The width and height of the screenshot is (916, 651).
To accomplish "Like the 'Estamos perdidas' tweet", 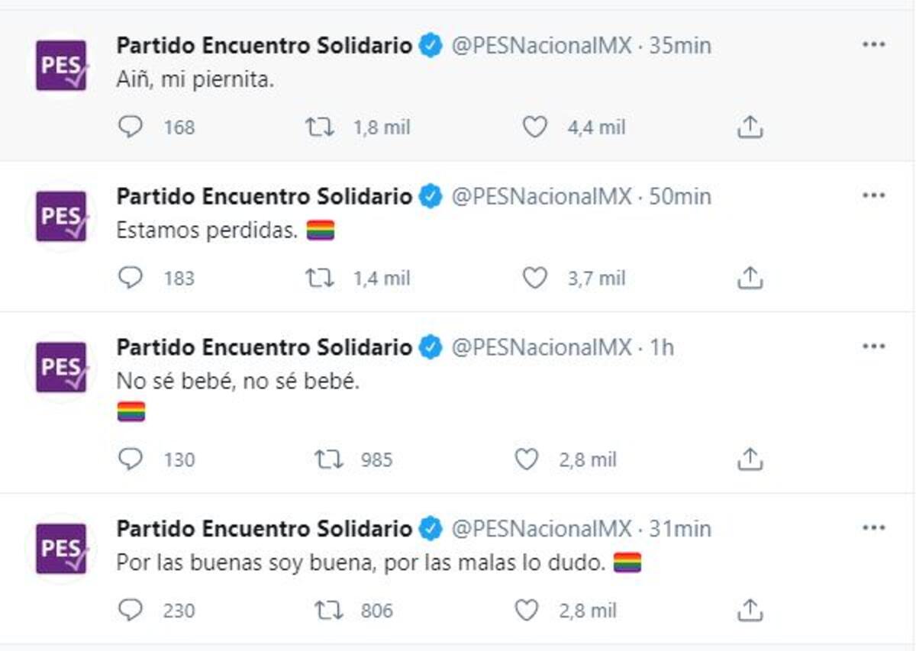I will (x=534, y=278).
